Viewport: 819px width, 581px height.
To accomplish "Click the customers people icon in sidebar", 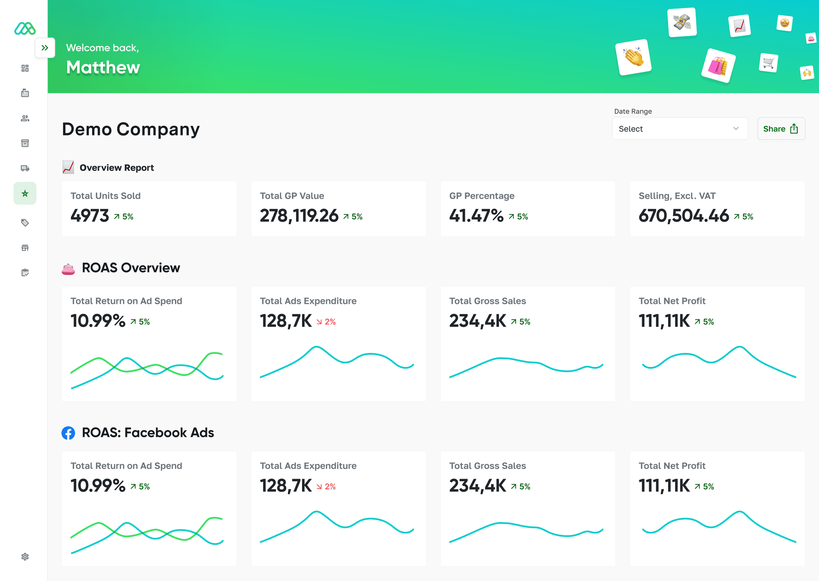I will (25, 118).
